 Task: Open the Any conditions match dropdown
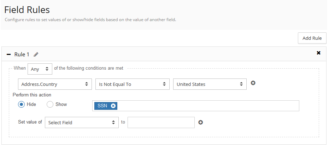point(40,69)
